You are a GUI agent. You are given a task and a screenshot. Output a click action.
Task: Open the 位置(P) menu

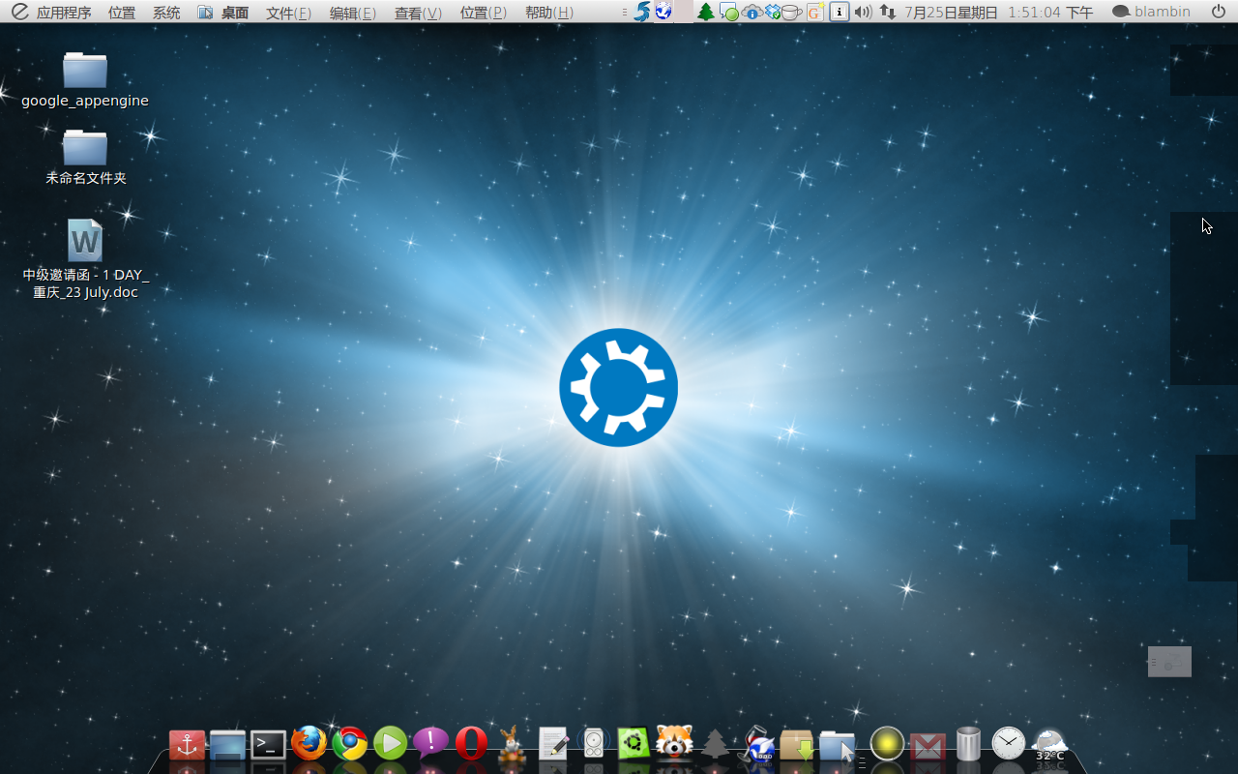[483, 13]
